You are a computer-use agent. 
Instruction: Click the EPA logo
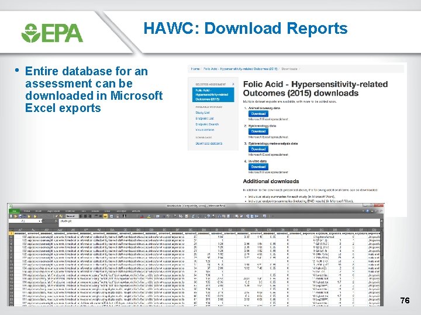pos(52,33)
